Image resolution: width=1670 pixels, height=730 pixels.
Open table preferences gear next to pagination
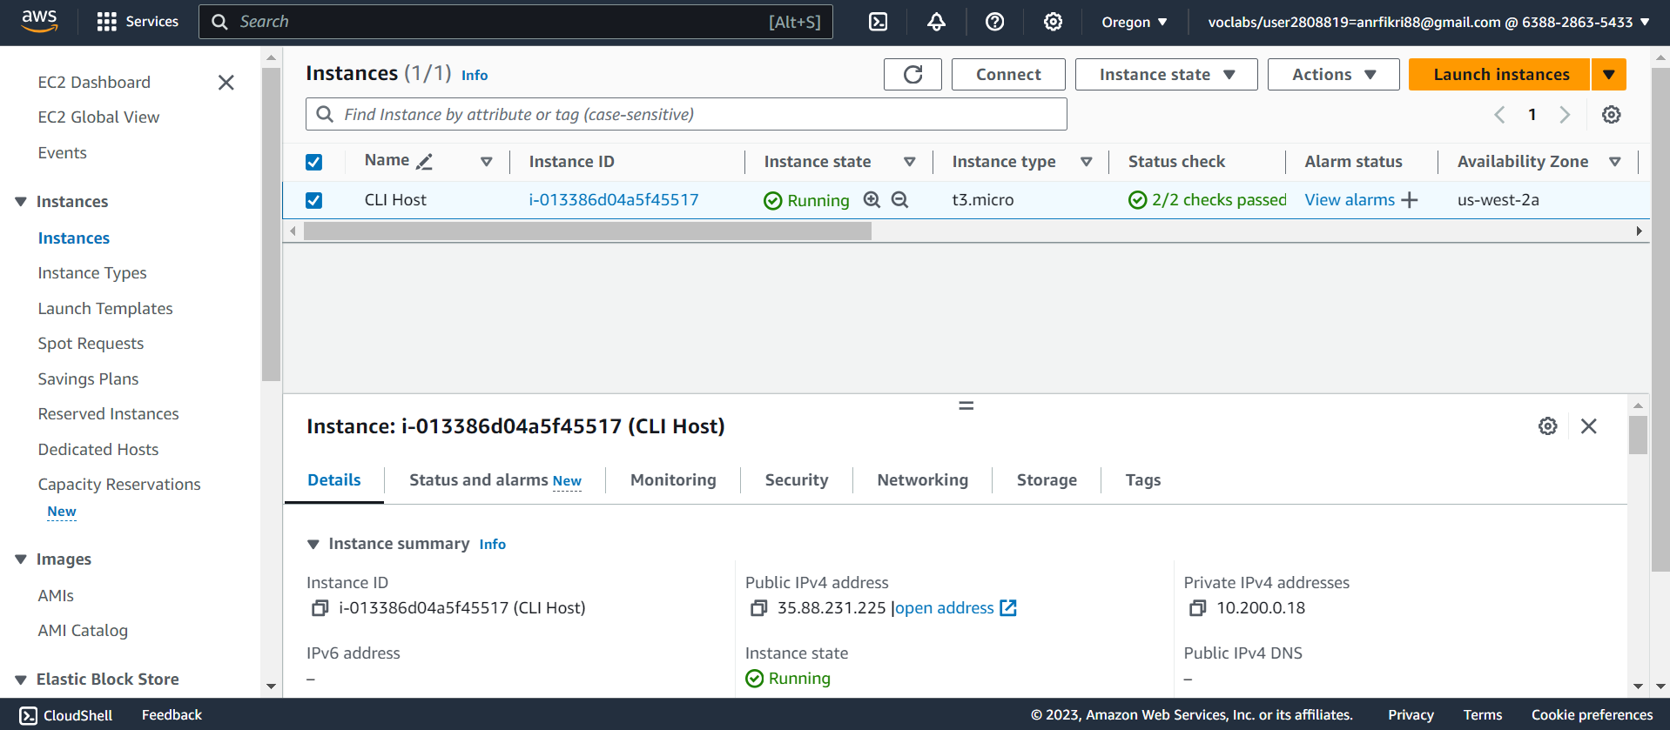[x=1611, y=115]
